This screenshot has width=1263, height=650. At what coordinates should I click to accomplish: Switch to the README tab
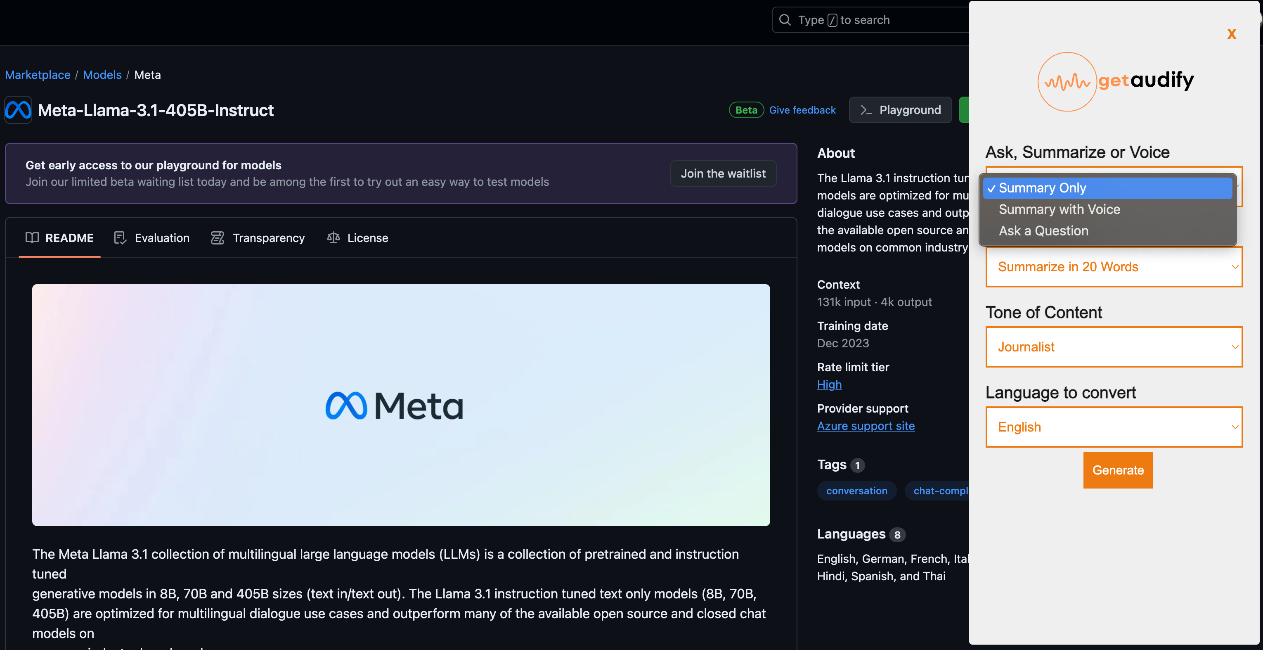[59, 238]
